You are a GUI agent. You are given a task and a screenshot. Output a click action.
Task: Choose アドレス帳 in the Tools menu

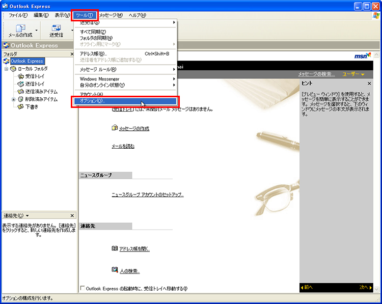pos(125,53)
